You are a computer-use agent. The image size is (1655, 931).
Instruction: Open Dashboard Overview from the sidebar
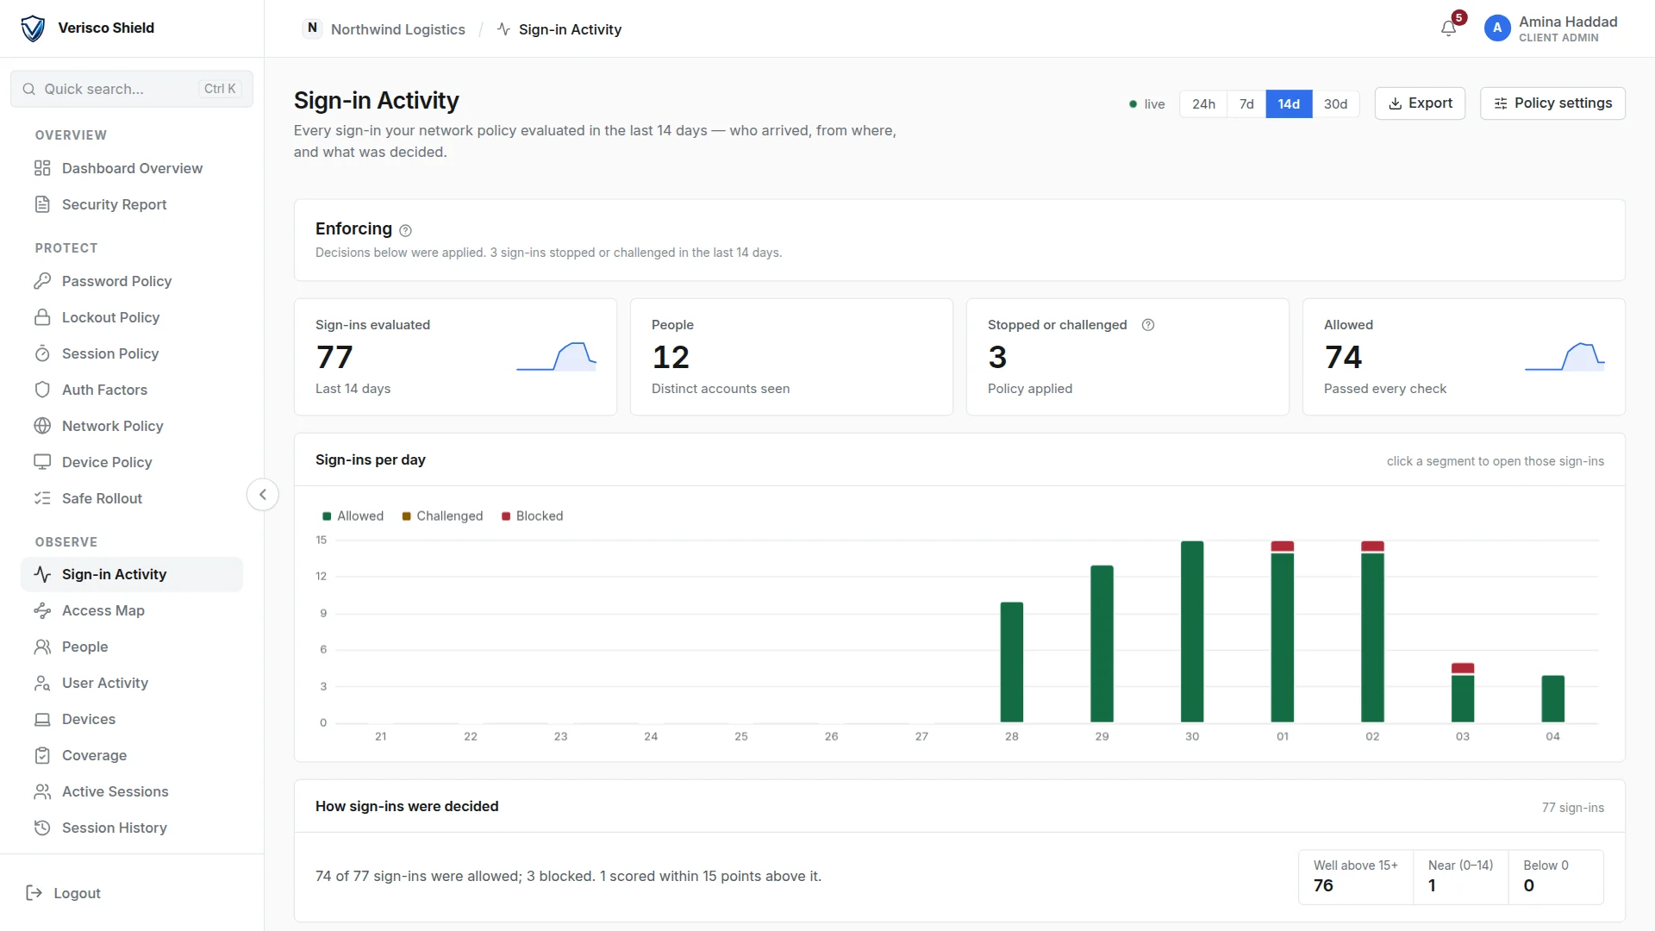[132, 168]
